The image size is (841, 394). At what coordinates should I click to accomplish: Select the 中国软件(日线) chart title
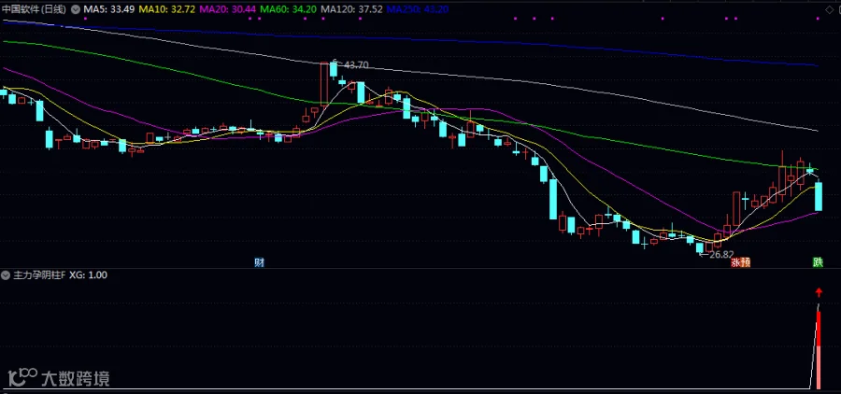pos(35,9)
